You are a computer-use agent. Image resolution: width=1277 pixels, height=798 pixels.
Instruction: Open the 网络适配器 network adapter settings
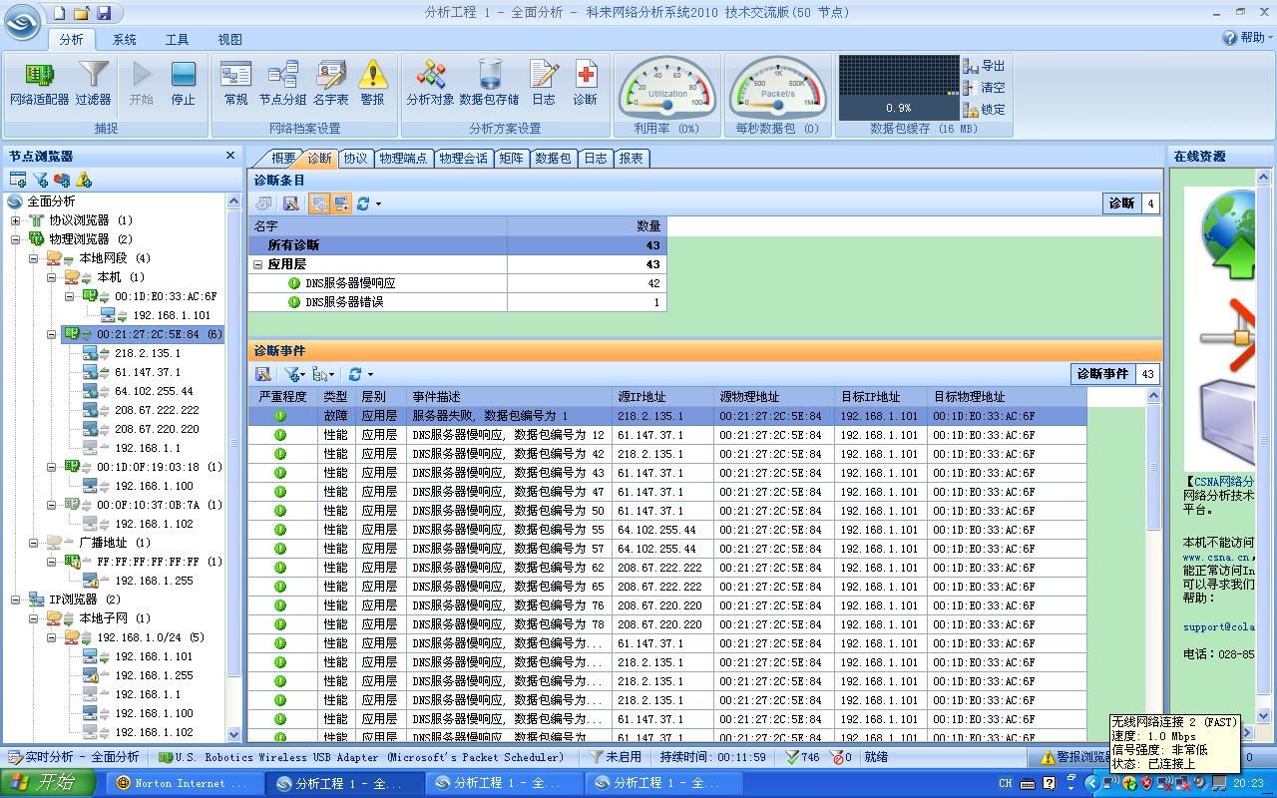[39, 82]
